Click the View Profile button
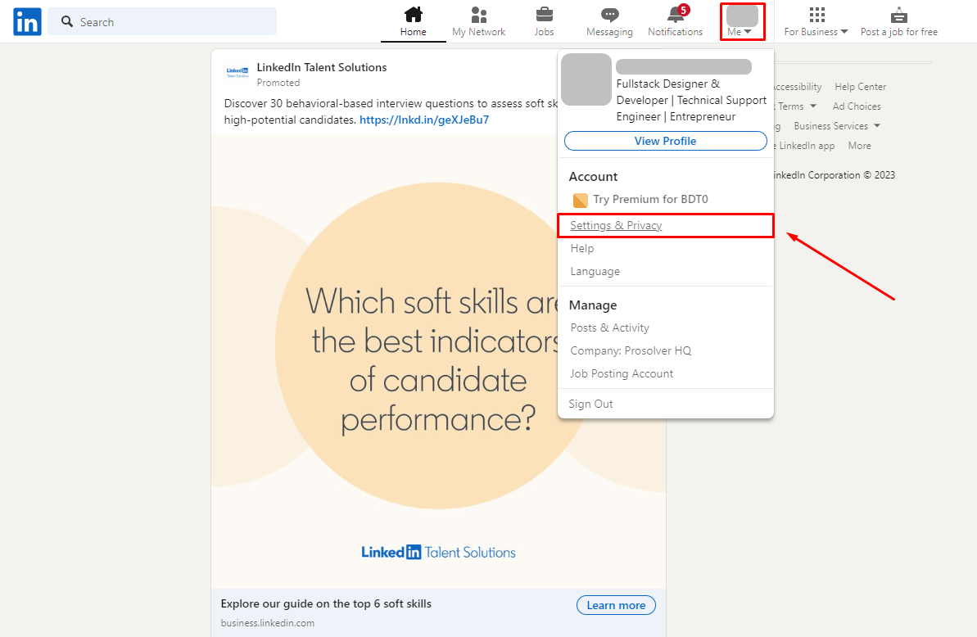The width and height of the screenshot is (977, 637). pos(665,140)
